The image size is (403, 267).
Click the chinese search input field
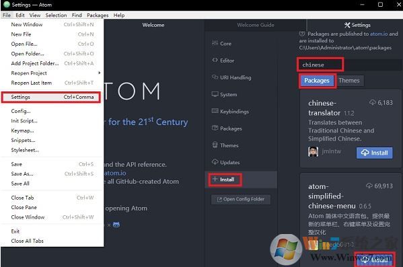tap(350, 65)
